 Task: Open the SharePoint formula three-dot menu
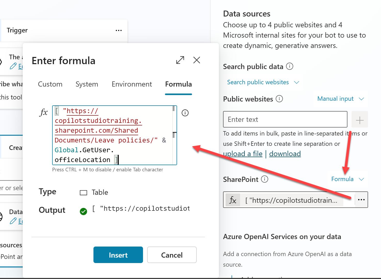(x=361, y=200)
